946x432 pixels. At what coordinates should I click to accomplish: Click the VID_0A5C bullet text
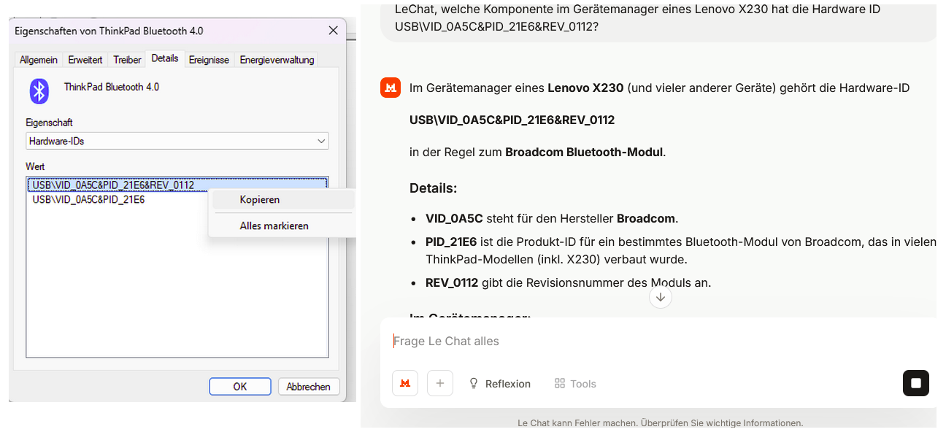click(552, 218)
